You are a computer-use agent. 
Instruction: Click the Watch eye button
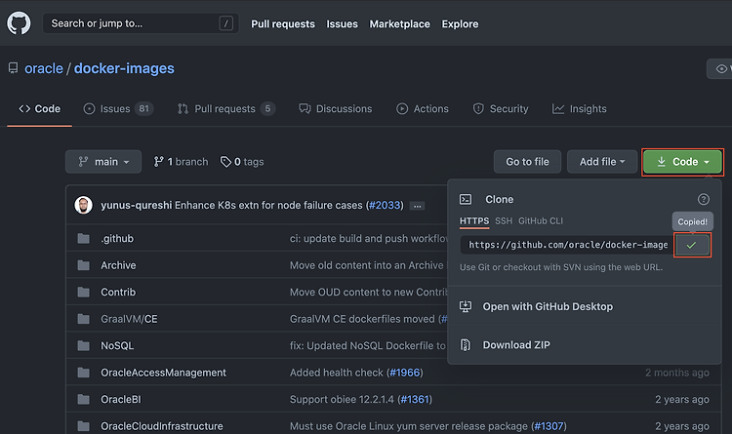pyautogui.click(x=719, y=68)
